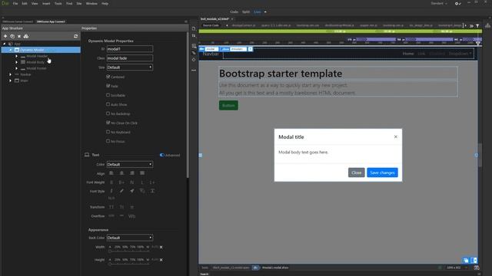The image size is (492, 276).
Task: Open the Window menu
Action: click(91, 3)
